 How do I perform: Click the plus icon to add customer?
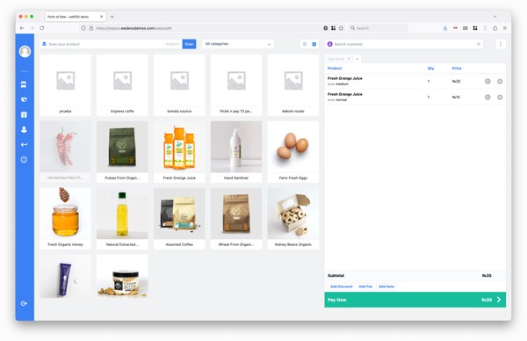click(479, 44)
